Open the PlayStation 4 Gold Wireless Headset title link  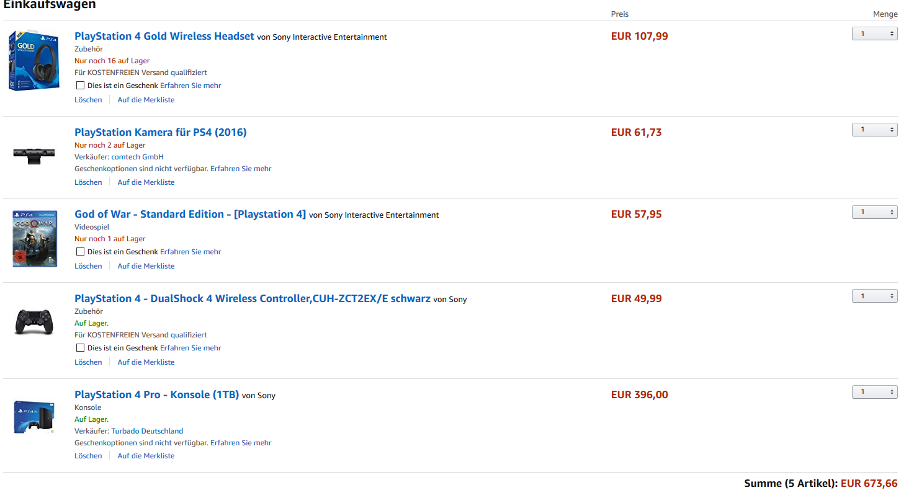pos(164,36)
